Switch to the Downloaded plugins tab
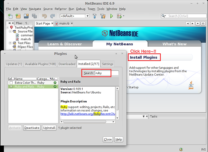The width and height of the screenshot is (208, 152). (x=67, y=64)
